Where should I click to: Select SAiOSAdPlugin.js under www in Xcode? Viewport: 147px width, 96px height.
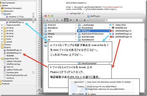tap(16, 22)
